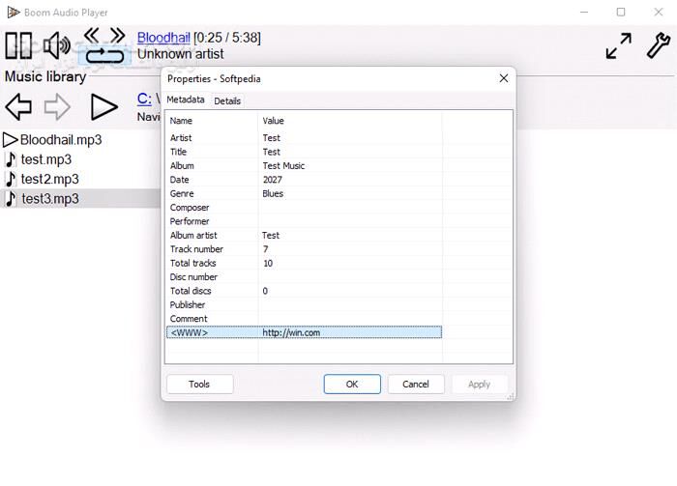This screenshot has height=486, width=677.
Task: Click the Composer value cell
Action: pos(348,208)
